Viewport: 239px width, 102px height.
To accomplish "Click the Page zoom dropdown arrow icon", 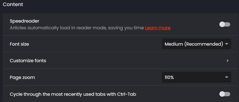I will click(227, 77).
